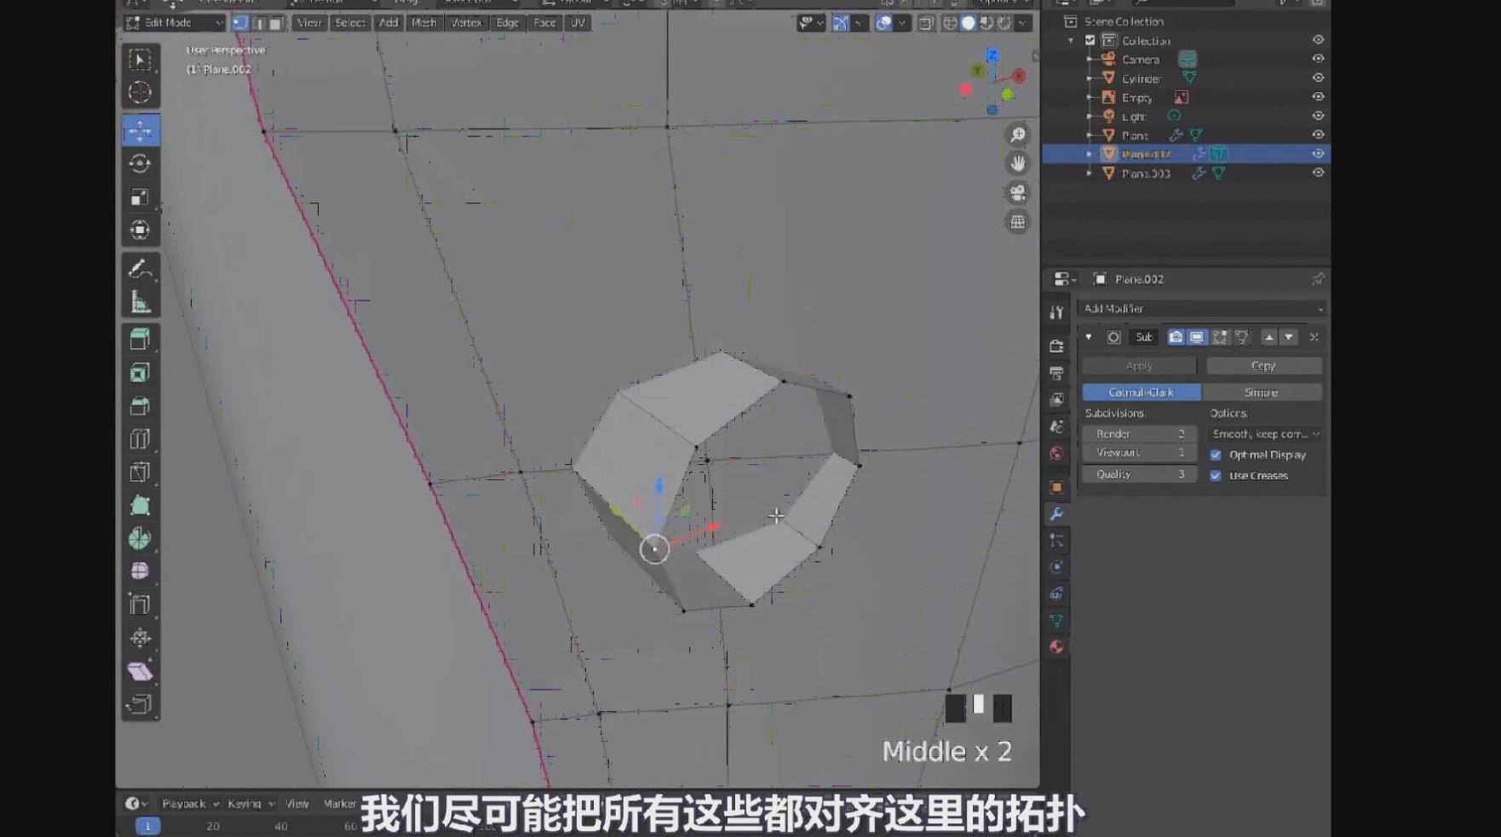Image resolution: width=1501 pixels, height=837 pixels.
Task: Uncheck the Use Creases option
Action: (1216, 476)
